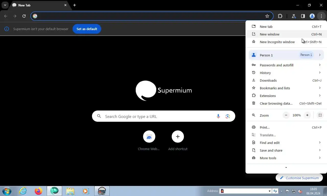
Task: Choose New Incognito window menu item
Action: 286,42
